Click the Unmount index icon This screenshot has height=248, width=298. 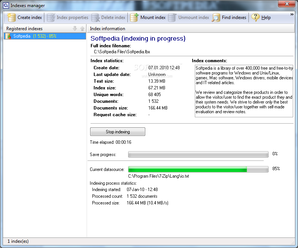[172, 18]
